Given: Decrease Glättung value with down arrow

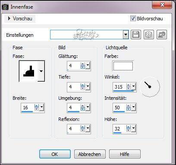Looking at the screenshot, I should (x=83, y=67).
